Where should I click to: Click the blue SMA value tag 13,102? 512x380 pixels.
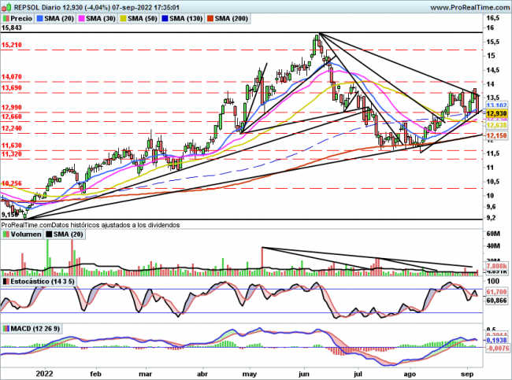pyautogui.click(x=496, y=105)
